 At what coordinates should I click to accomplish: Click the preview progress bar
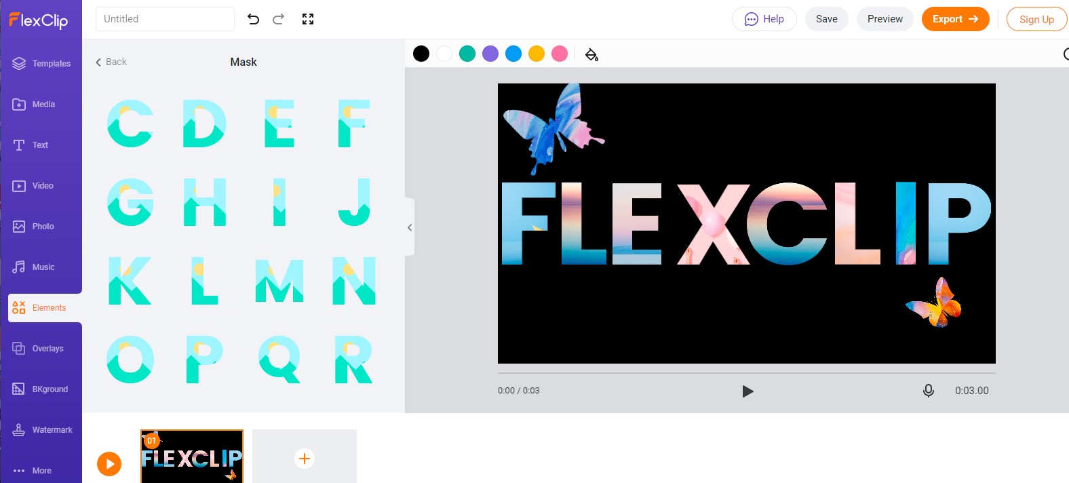coord(747,373)
